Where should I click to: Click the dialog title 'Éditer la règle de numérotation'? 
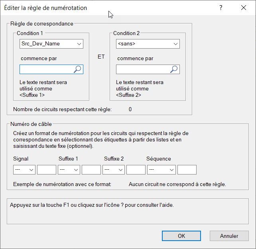click(45, 8)
